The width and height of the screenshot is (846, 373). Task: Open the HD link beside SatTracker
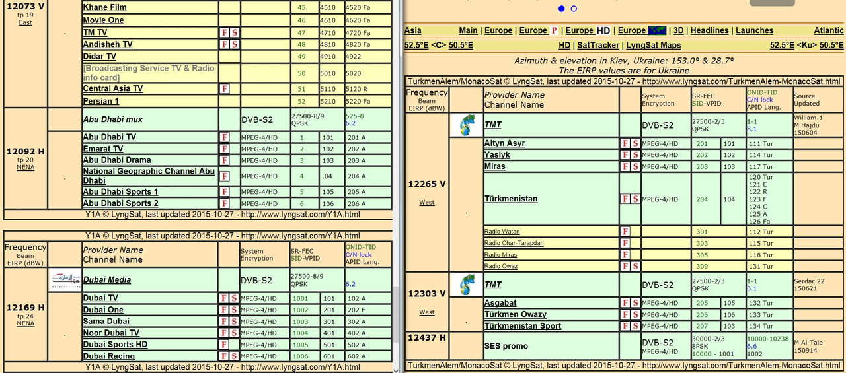coord(564,45)
